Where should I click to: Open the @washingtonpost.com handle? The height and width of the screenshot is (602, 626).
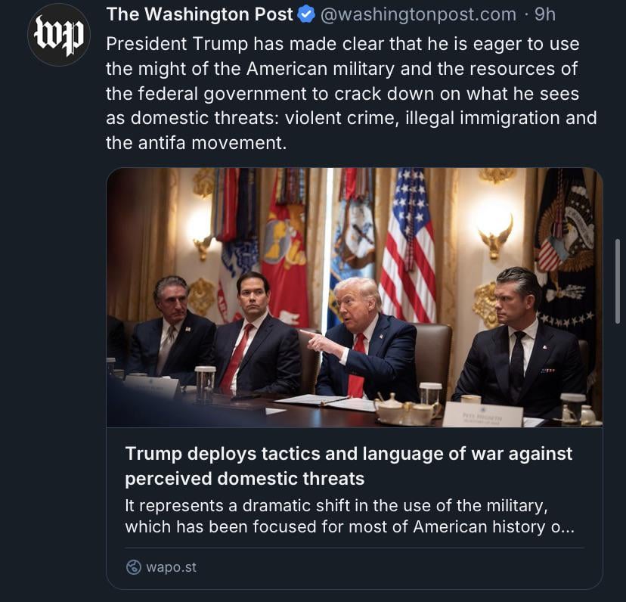tap(418, 15)
